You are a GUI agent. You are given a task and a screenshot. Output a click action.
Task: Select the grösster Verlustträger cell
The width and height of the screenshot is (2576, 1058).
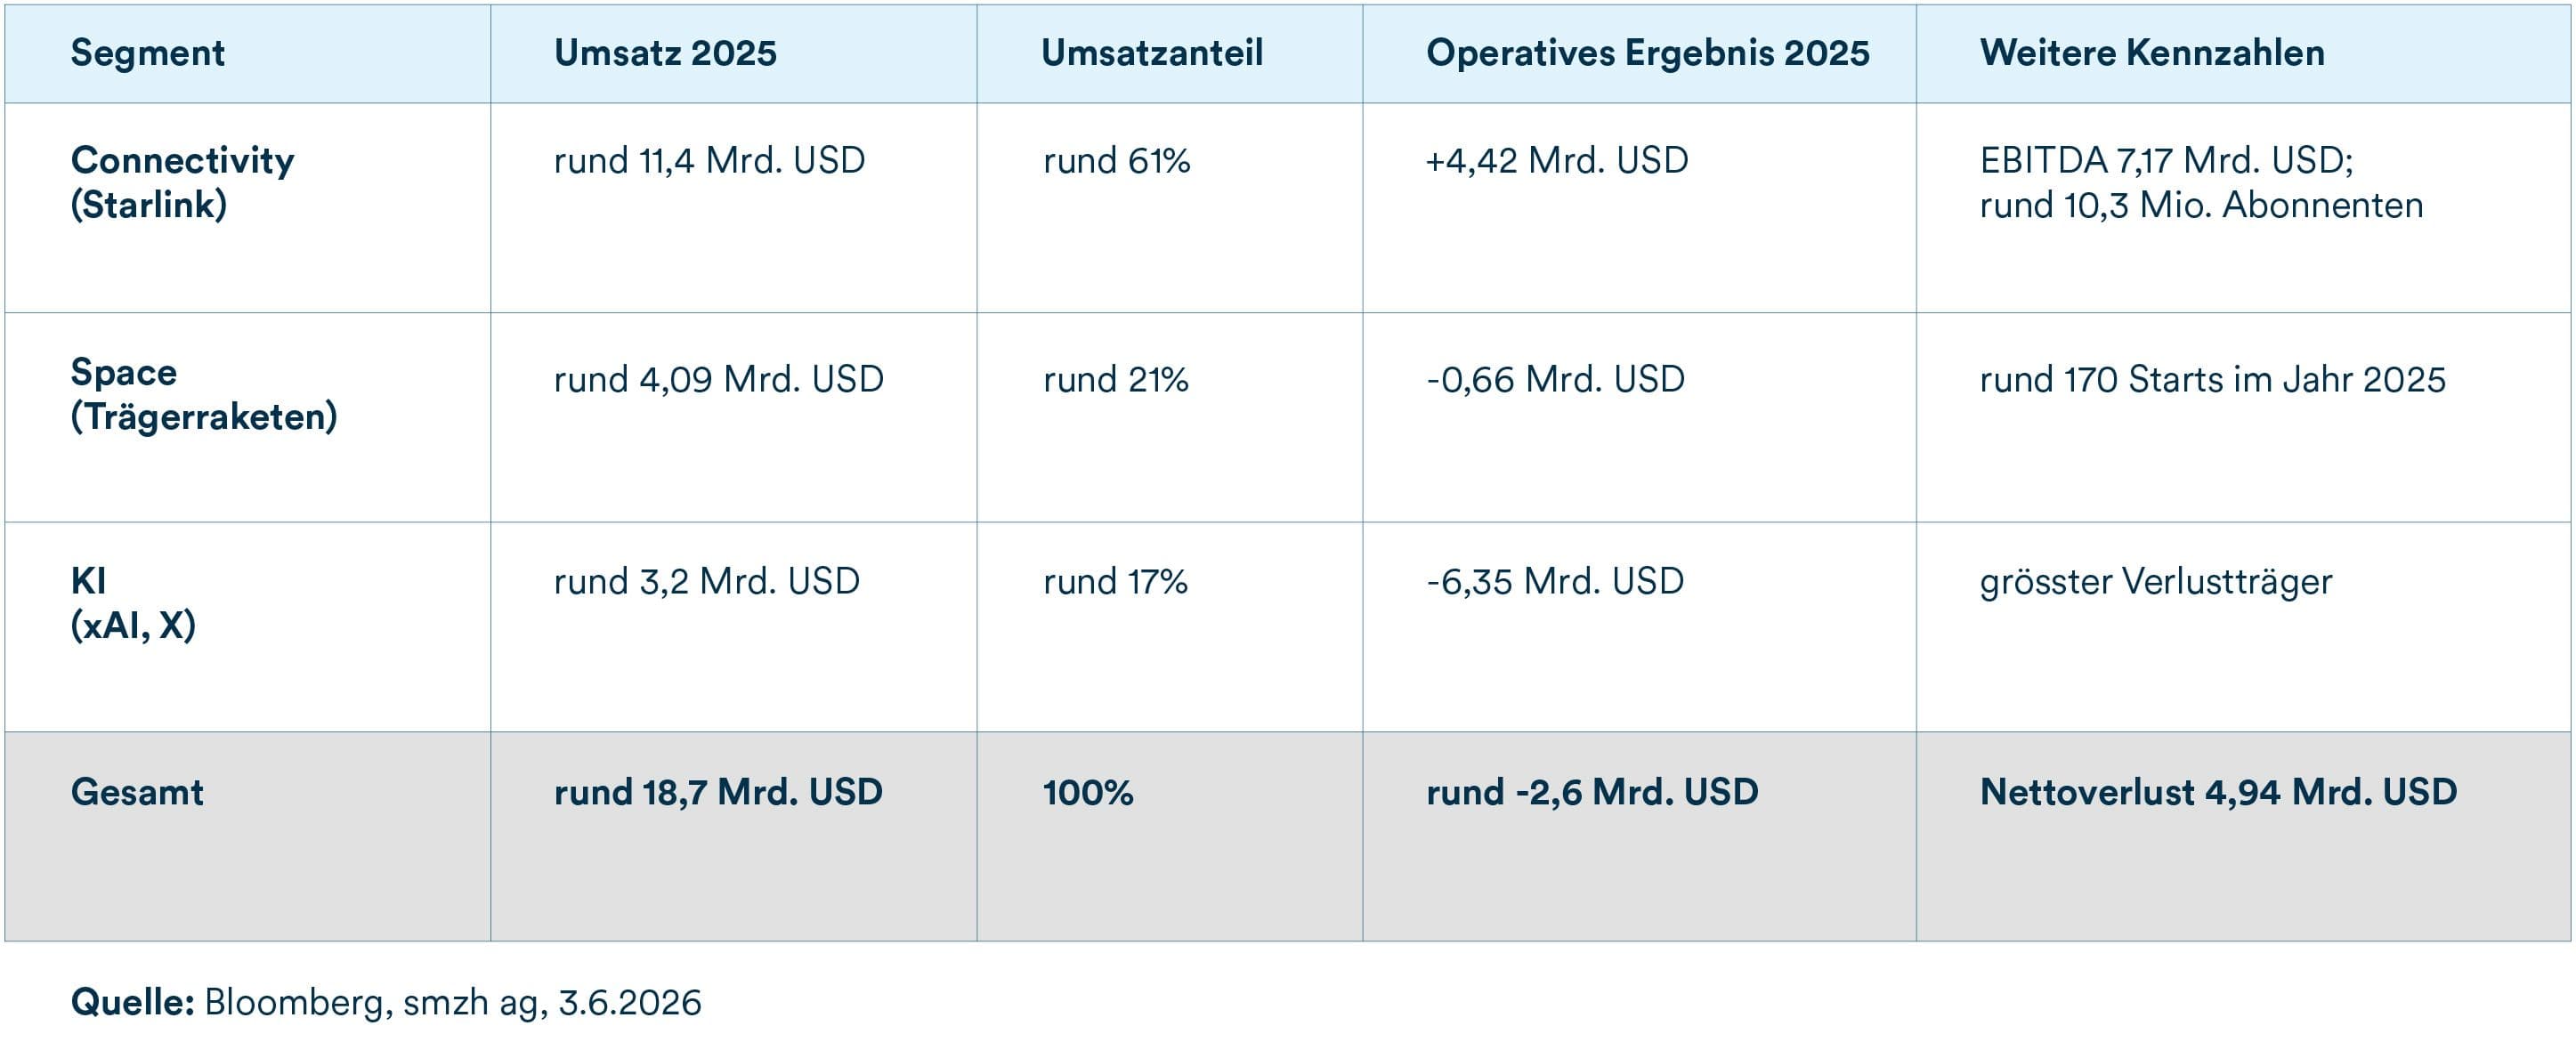point(2156,582)
